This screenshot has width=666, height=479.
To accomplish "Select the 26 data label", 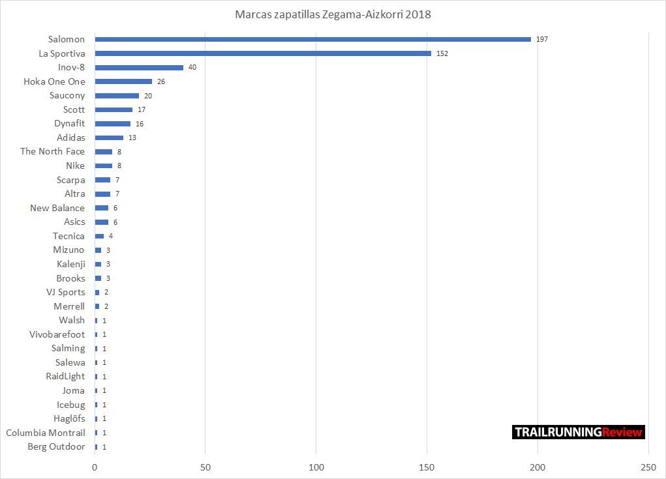I will [x=161, y=81].
